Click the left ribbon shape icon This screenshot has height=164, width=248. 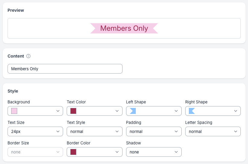[133, 111]
